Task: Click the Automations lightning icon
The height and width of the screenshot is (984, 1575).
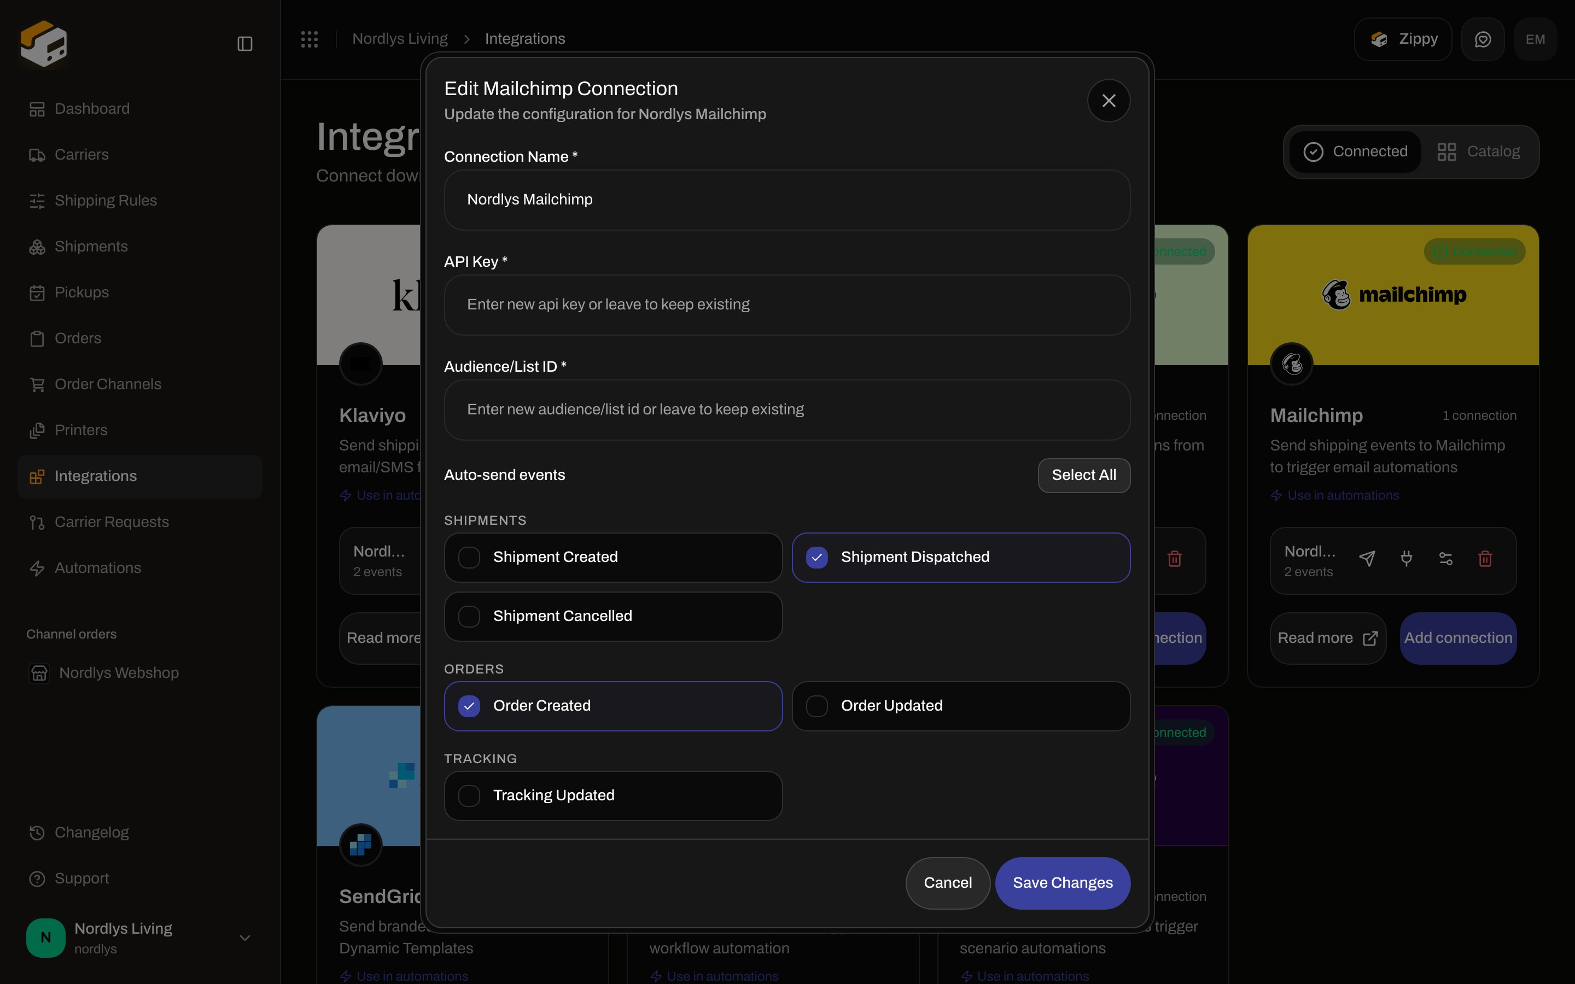Action: point(37,568)
